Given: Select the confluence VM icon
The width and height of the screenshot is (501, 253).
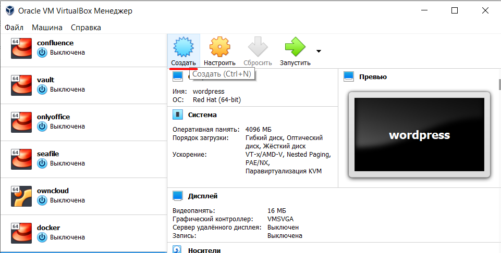Looking at the screenshot, I should [21, 48].
